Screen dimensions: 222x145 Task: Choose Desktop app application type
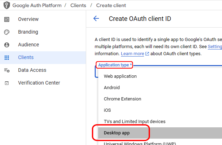pos(160,133)
